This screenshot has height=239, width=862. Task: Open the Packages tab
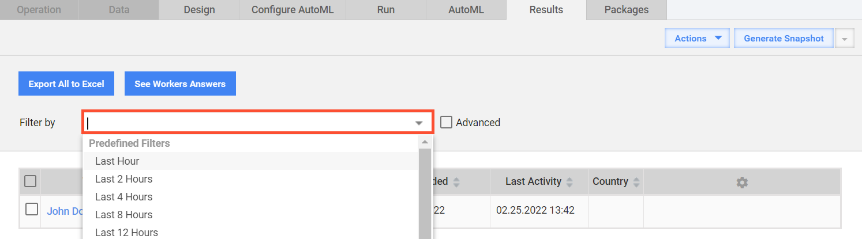(626, 10)
